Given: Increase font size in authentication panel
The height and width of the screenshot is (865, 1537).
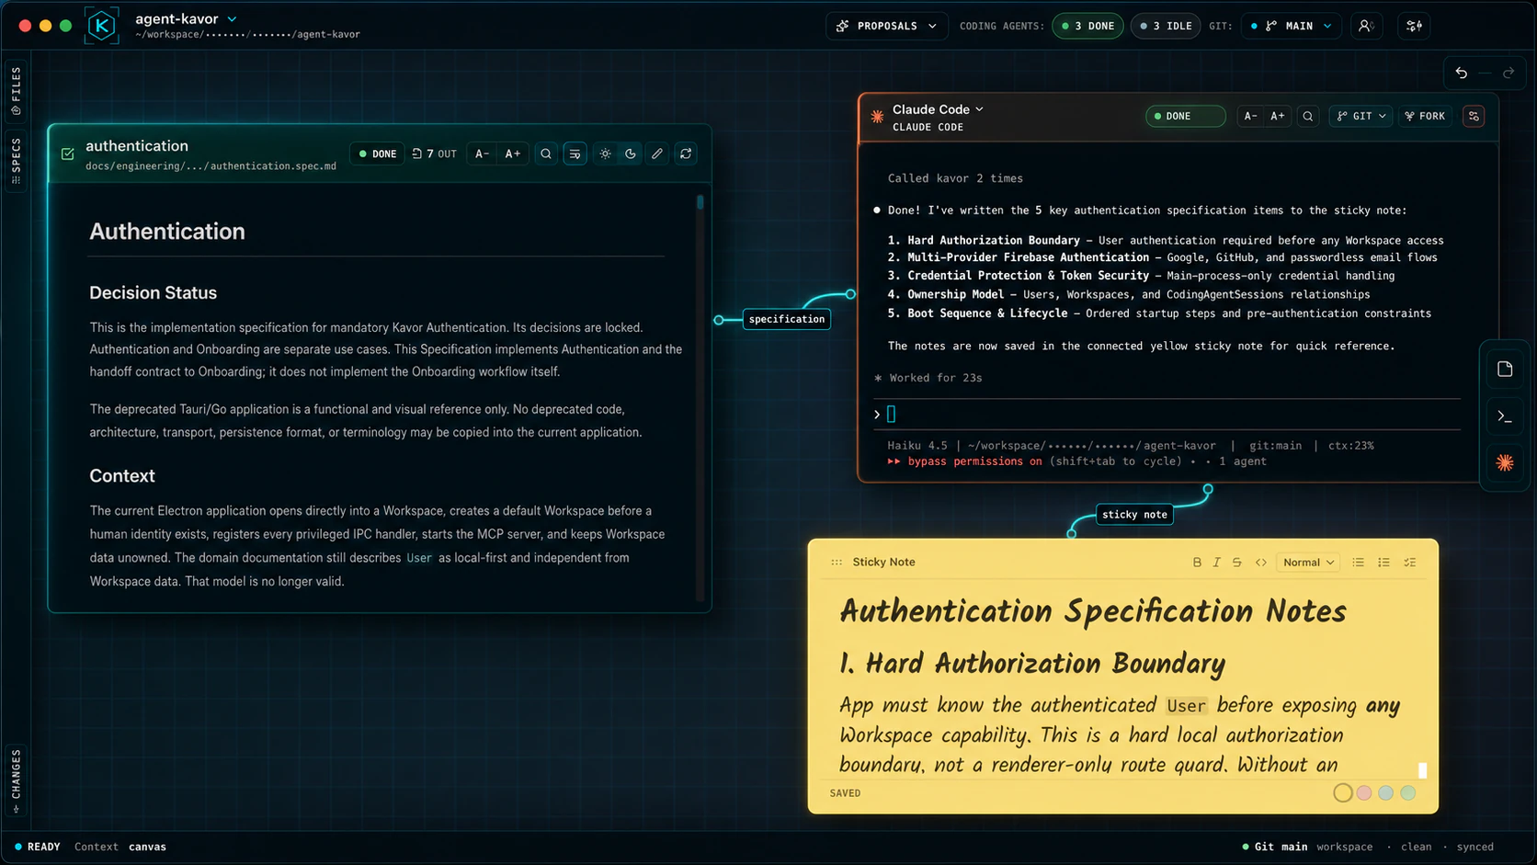Looking at the screenshot, I should point(513,154).
